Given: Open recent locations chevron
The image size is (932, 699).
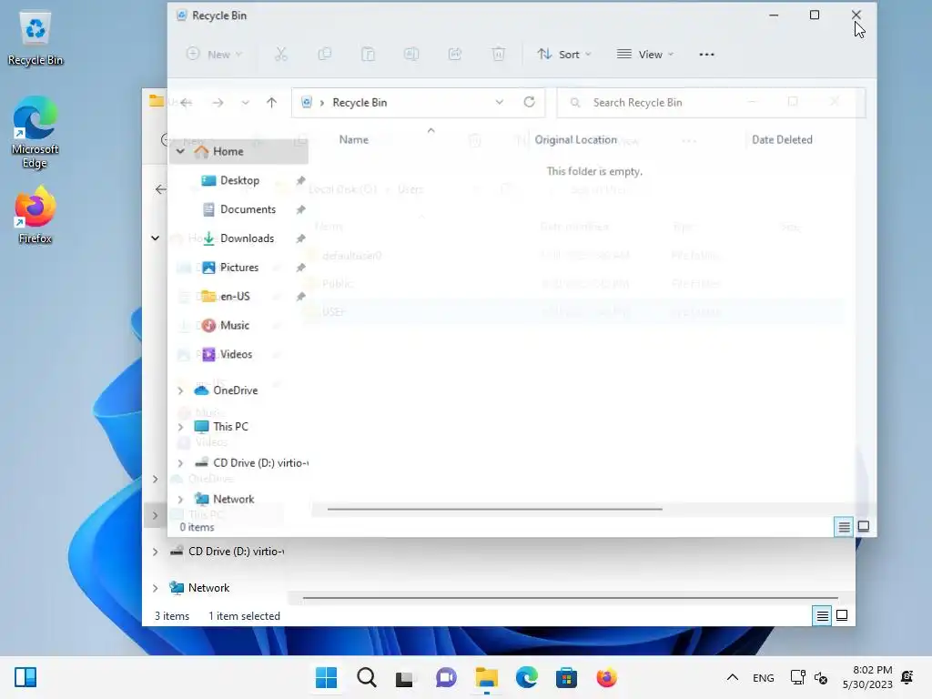Looking at the screenshot, I should [x=245, y=102].
